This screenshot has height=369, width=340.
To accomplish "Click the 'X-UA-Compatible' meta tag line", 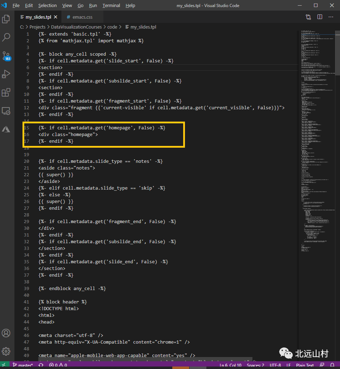I will [x=114, y=342].
